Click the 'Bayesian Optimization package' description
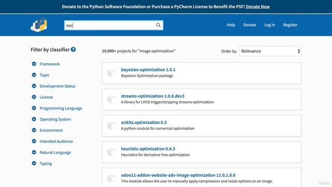The image size is (332, 187). (147, 76)
